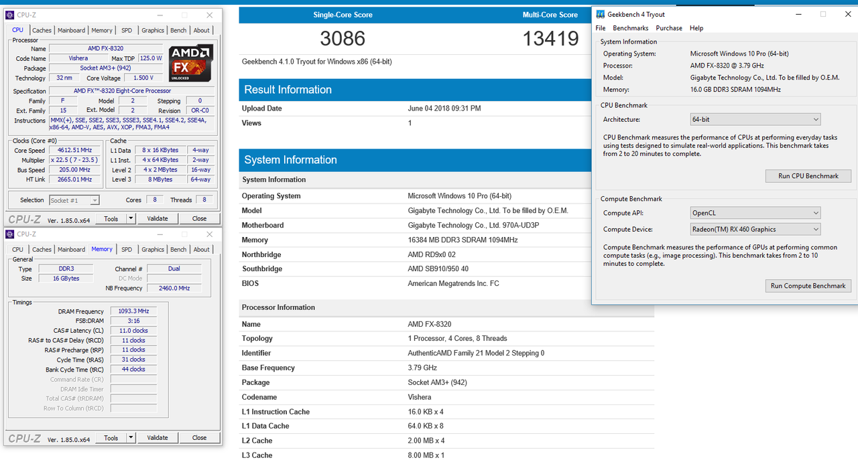Click Tools button in lower CPU-Z window
This screenshot has width=858, height=462.
111,438
